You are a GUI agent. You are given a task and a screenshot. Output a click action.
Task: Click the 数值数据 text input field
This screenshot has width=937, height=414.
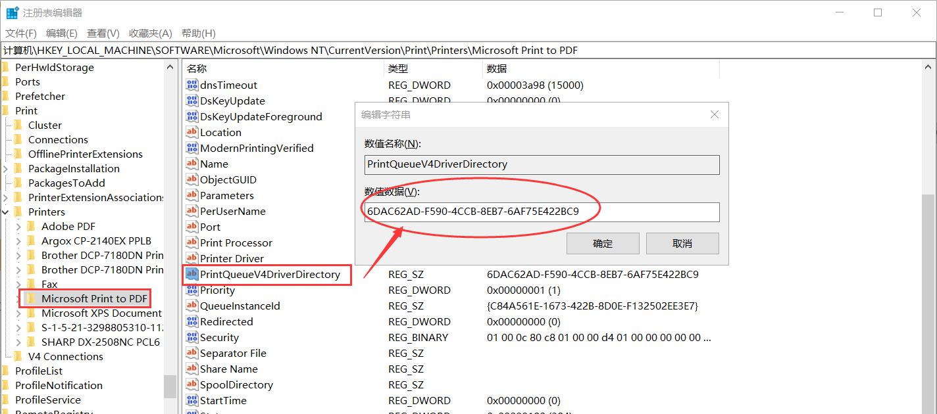[542, 212]
